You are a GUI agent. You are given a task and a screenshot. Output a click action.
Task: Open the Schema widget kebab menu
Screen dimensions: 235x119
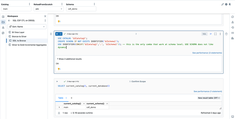94,4
